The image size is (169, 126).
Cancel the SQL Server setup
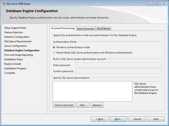(137, 119)
